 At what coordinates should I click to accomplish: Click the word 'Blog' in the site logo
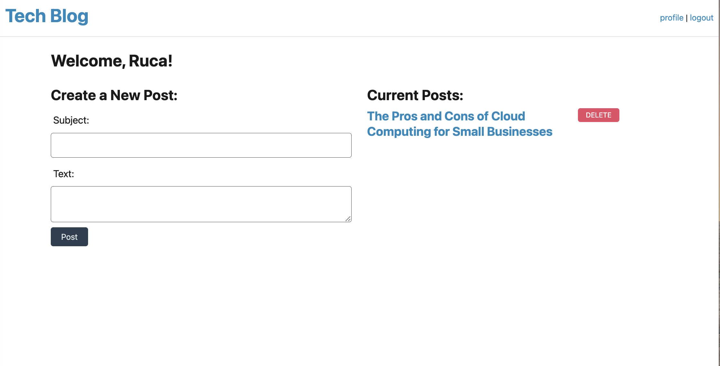pyautogui.click(x=69, y=16)
